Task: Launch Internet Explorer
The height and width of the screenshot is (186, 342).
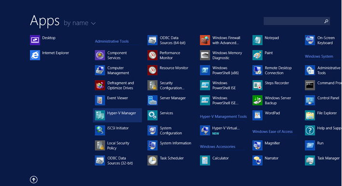Action: tap(50, 55)
